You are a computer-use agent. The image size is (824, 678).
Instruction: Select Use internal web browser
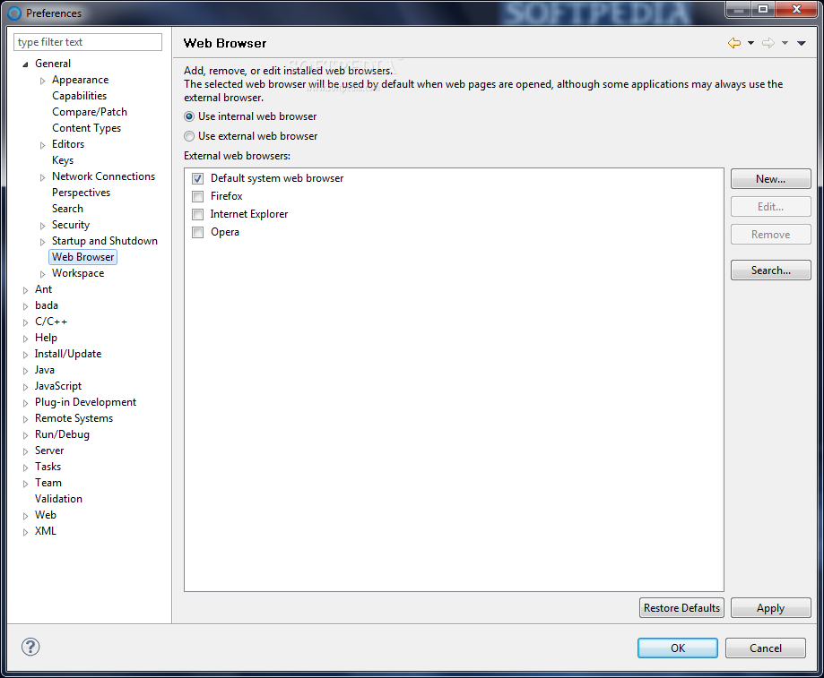click(x=189, y=116)
